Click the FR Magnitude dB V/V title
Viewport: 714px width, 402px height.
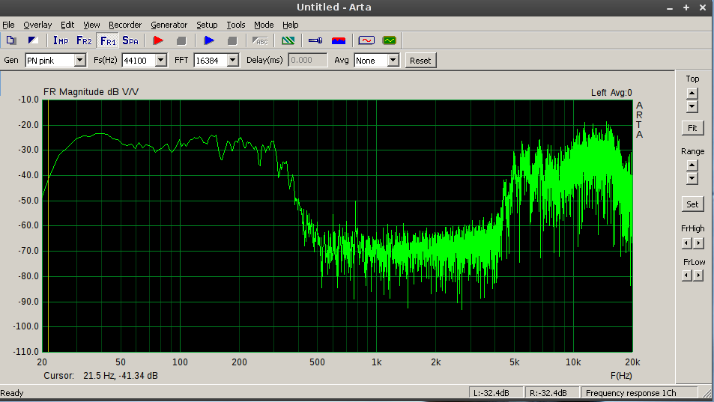point(91,92)
